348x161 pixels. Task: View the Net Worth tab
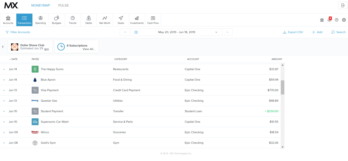tap(105, 20)
